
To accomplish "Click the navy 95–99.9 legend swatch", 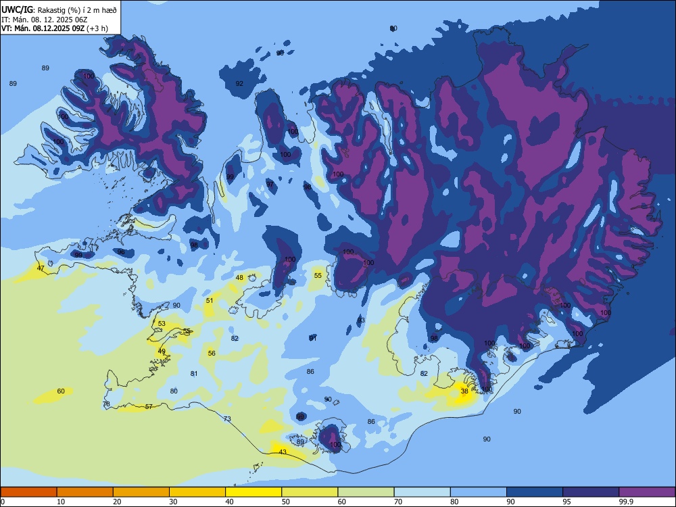I will 591,492.
